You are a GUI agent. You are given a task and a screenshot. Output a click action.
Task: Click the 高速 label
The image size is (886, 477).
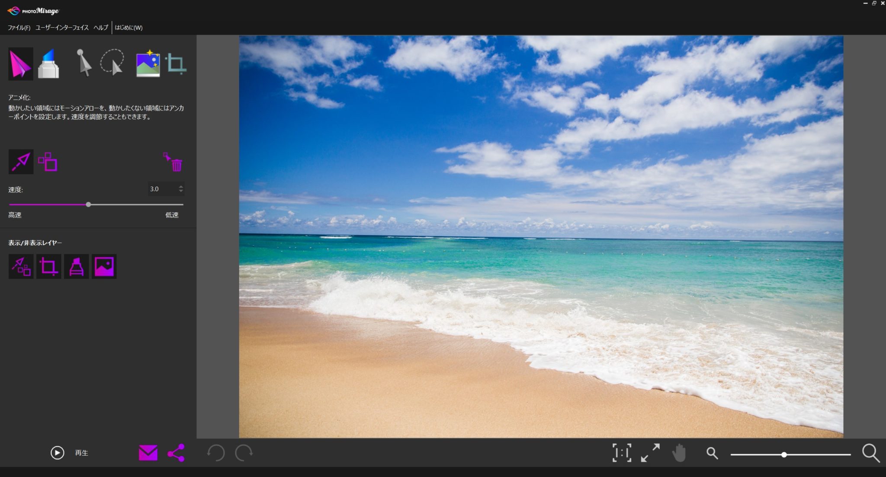[15, 215]
